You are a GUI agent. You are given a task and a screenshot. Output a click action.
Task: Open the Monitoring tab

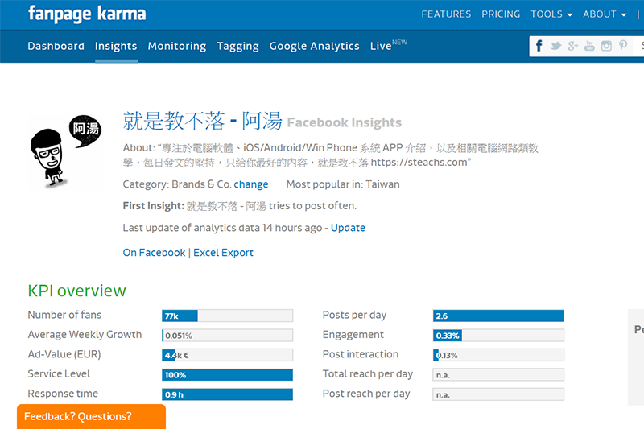177,46
